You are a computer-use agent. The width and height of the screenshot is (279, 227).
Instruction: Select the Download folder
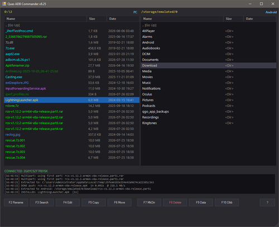click(208, 66)
